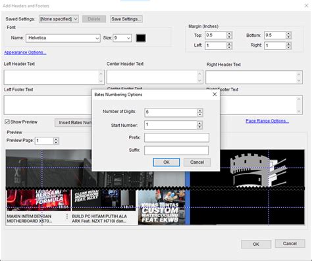
Task: Decrease Number of Digits with down arrow
Action: click(x=199, y=114)
